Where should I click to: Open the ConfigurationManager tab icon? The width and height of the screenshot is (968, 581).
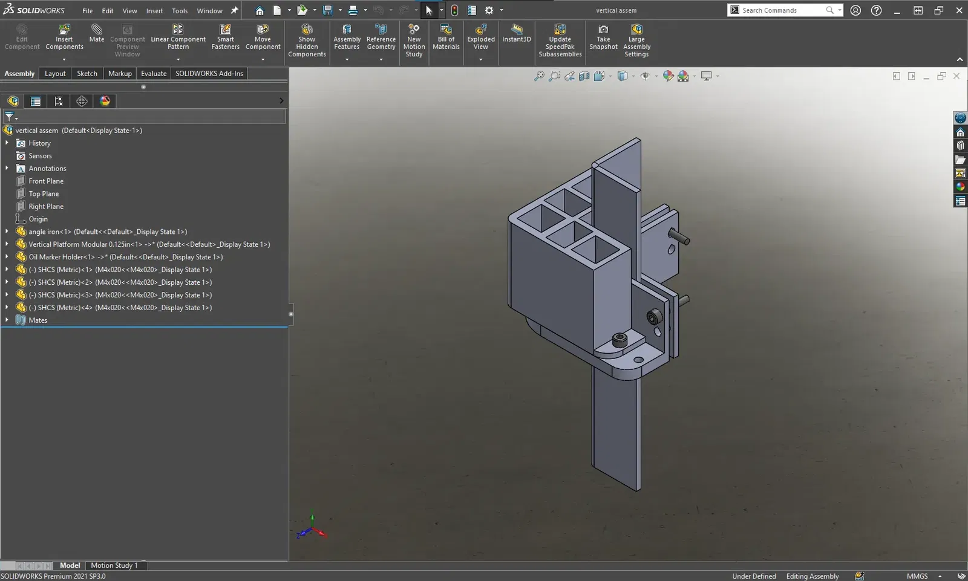click(59, 101)
